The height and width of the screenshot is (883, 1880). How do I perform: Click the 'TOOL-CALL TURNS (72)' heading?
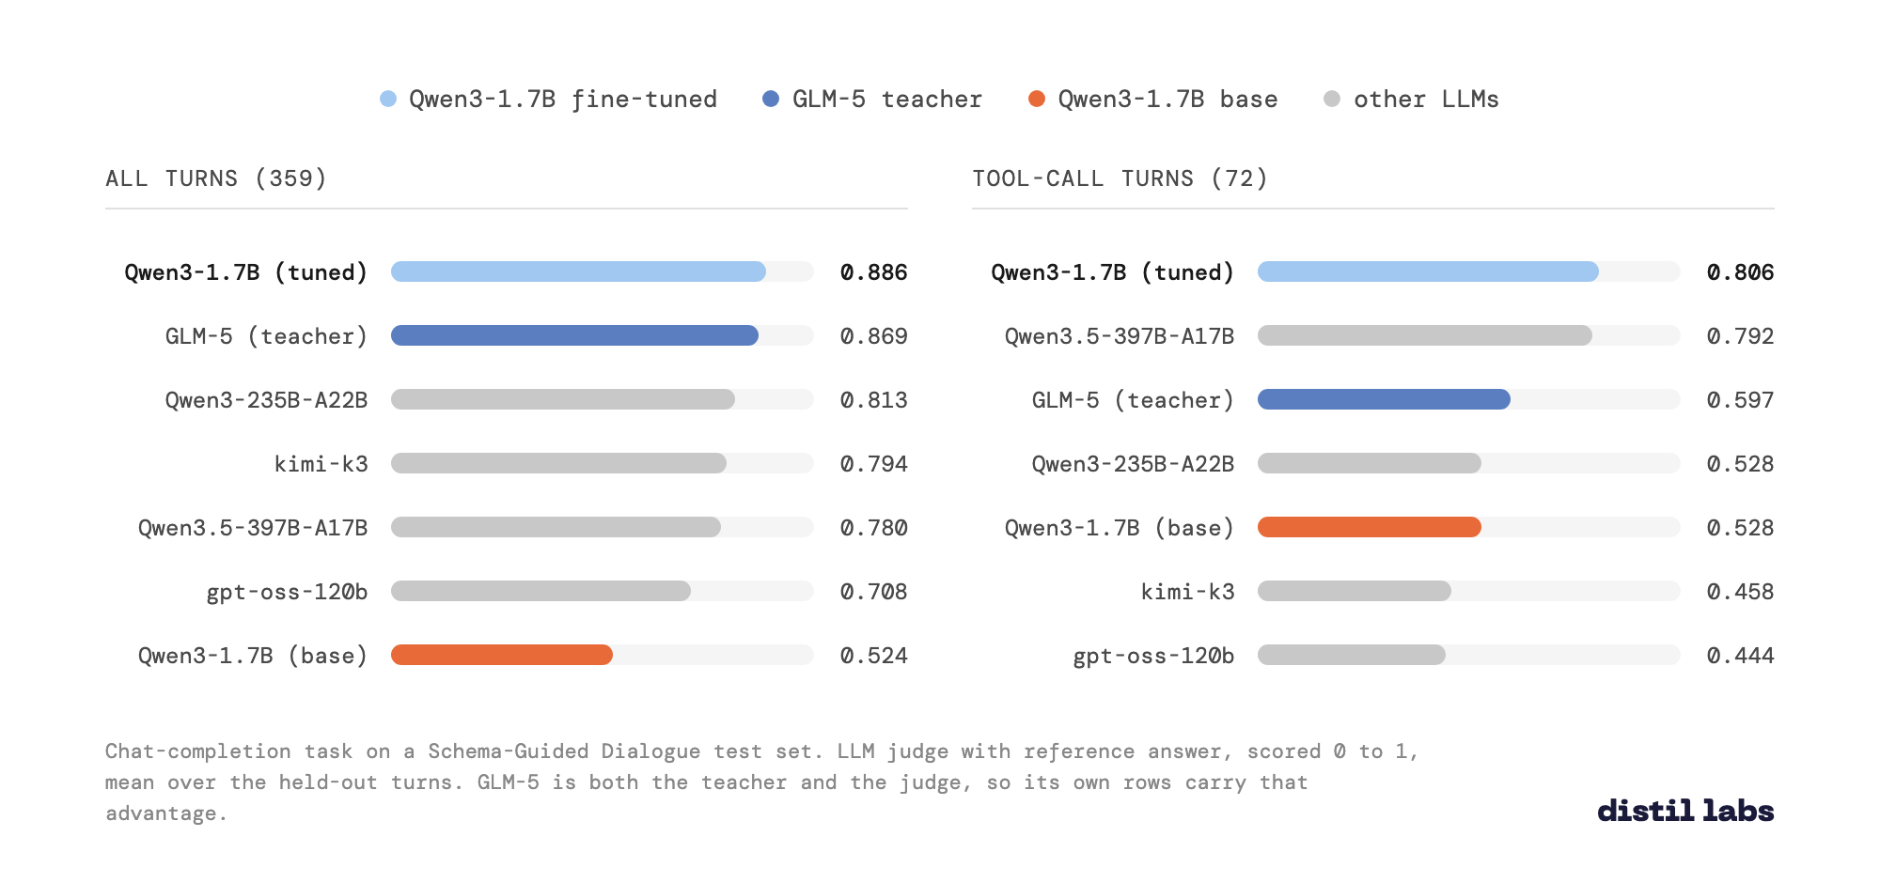tap(1120, 178)
